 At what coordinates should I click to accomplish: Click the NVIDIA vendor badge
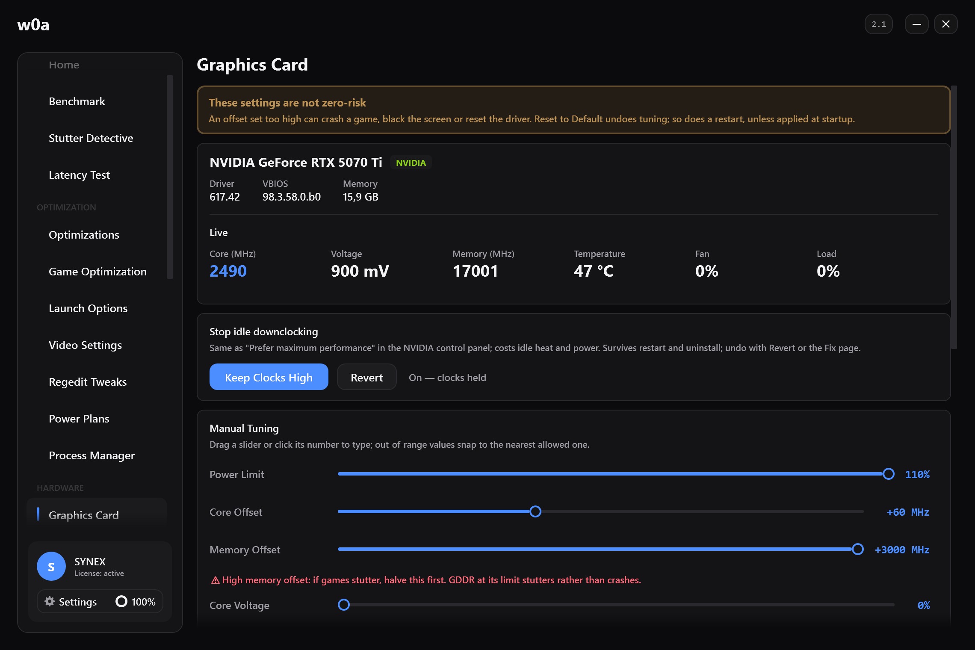[411, 163]
